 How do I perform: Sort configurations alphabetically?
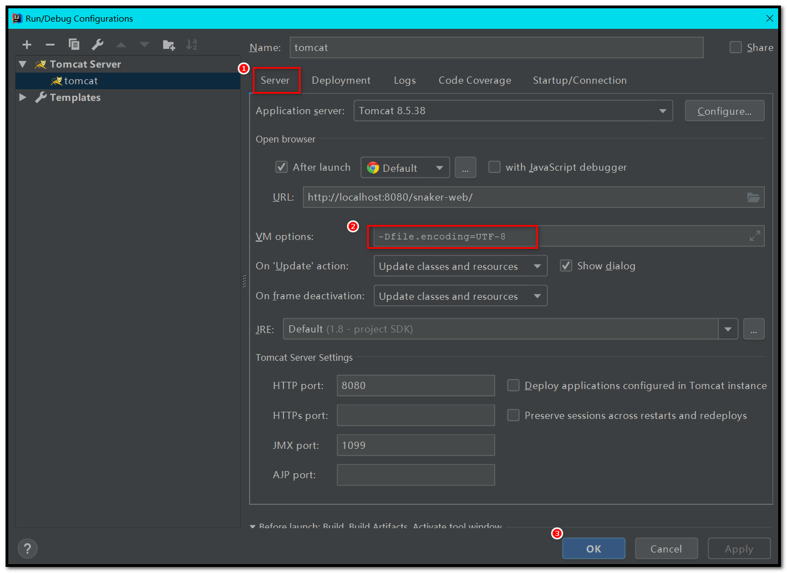tap(192, 45)
